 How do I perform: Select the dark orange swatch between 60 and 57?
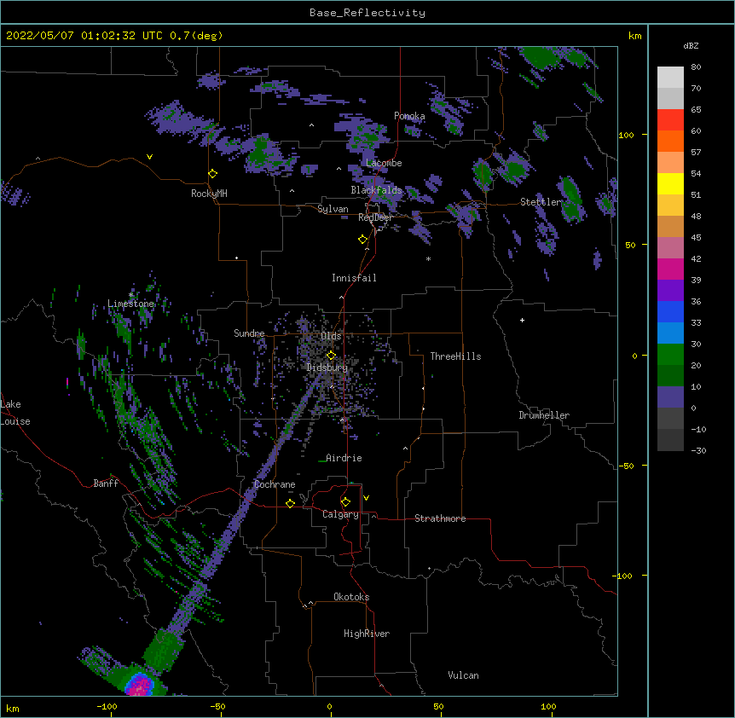[x=670, y=141]
